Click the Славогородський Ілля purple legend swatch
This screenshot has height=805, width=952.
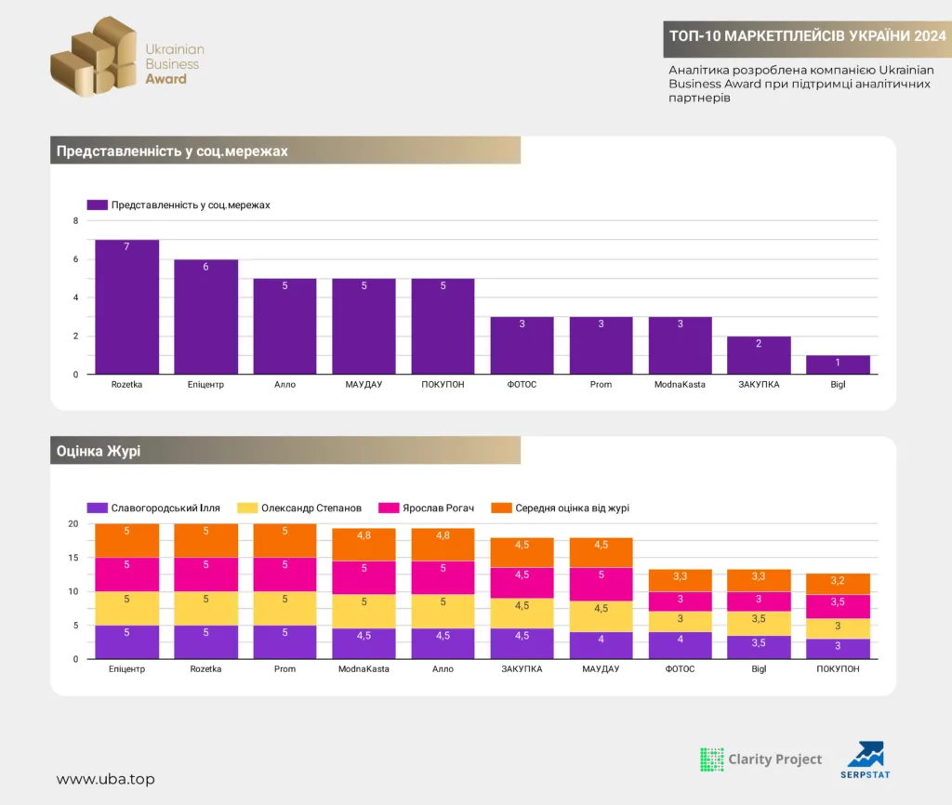pyautogui.click(x=97, y=508)
